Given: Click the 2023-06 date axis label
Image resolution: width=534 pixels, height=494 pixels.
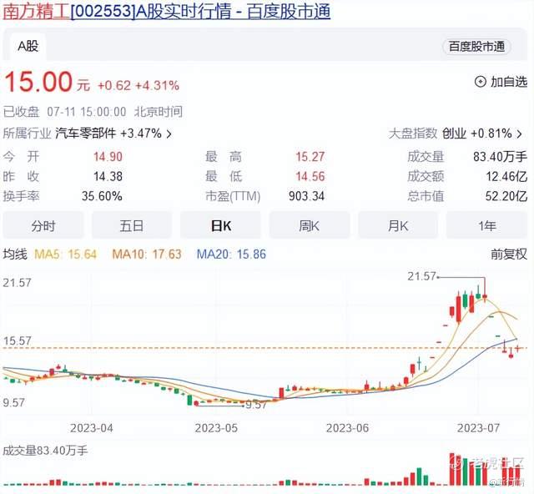Looking at the screenshot, I should tap(347, 428).
